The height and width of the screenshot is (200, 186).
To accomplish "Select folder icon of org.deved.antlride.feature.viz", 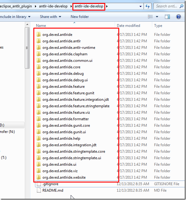I will point(38,113).
